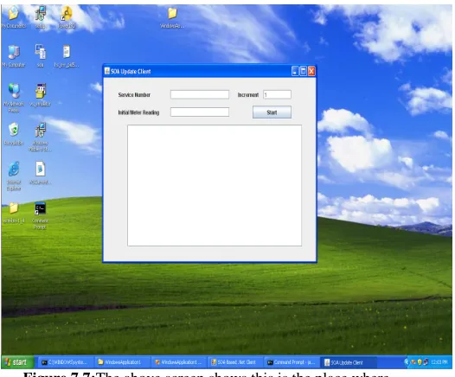Click the Service Number label
Image resolution: width=455 pixels, height=377 pixels.
point(134,95)
